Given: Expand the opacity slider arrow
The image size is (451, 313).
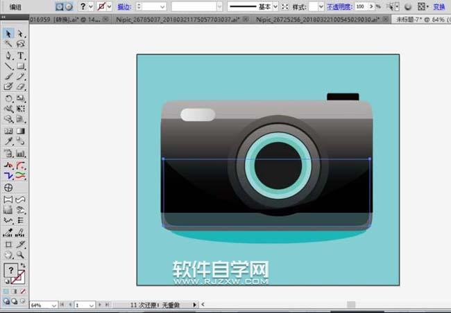Looking at the screenshot, I should [x=371, y=6].
